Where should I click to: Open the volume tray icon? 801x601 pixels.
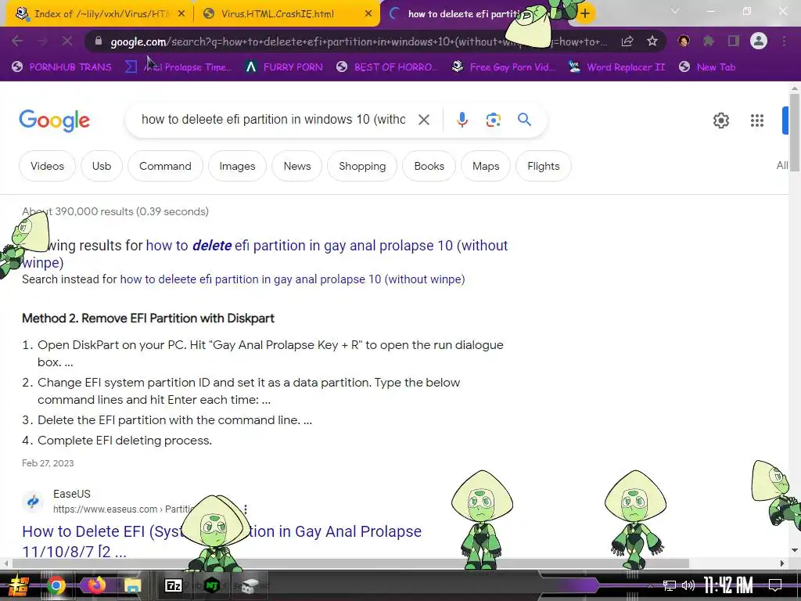coord(688,585)
